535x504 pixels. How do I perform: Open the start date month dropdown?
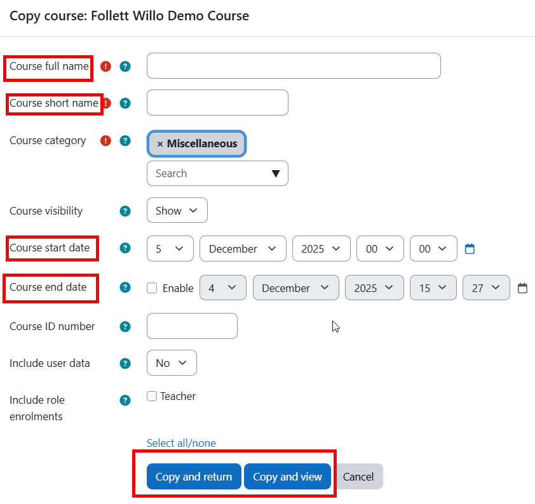pos(243,249)
